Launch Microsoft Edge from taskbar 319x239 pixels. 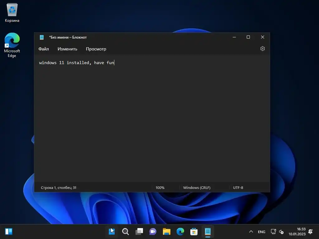(x=180, y=232)
